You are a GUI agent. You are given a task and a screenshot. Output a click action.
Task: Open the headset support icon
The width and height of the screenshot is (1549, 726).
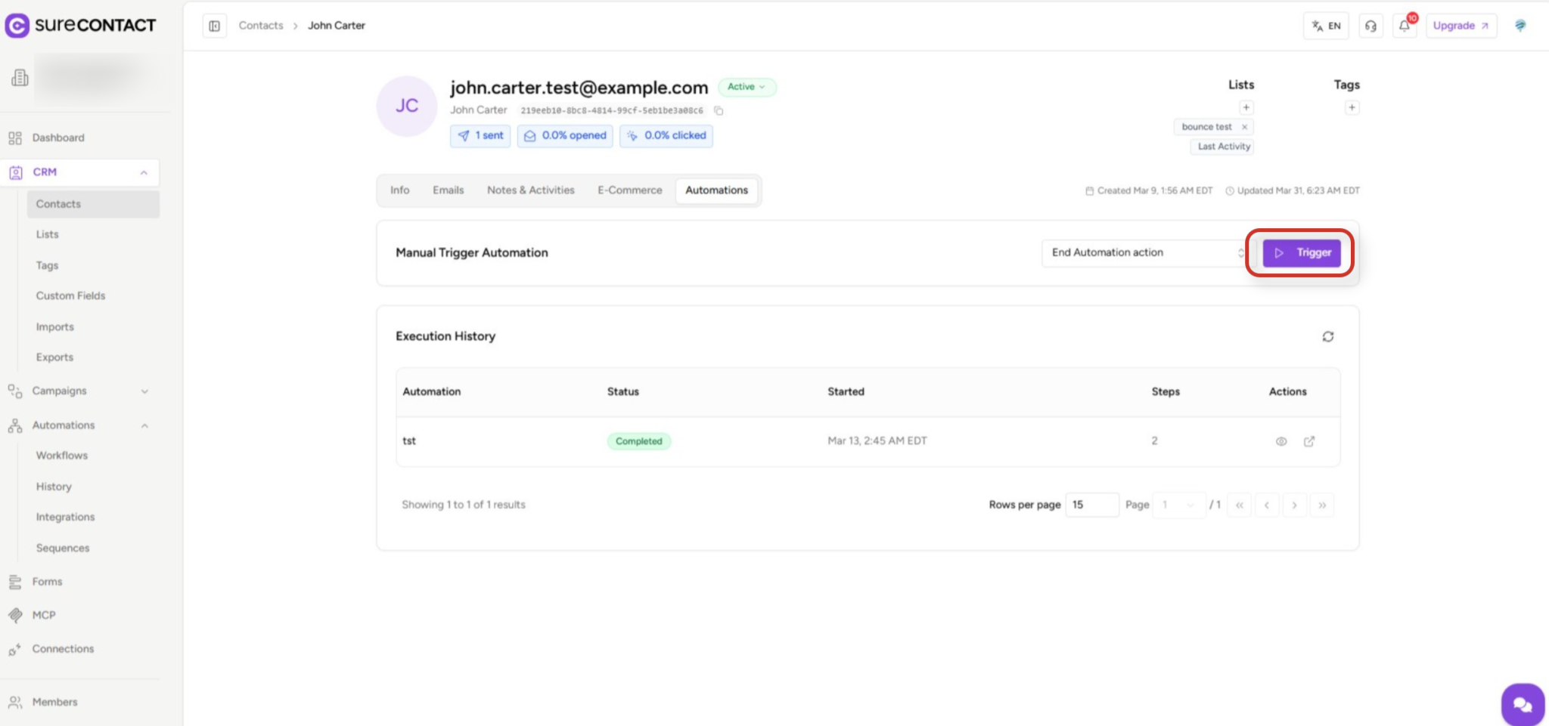1371,26
